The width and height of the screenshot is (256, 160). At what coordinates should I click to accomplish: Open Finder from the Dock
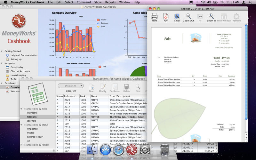point(92,150)
